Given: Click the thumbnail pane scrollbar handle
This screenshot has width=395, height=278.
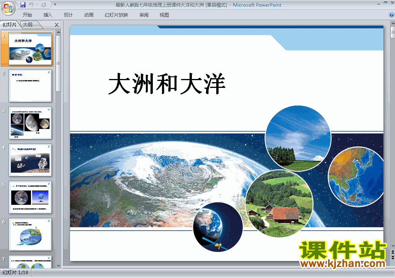Looking at the screenshot, I should tap(58, 63).
